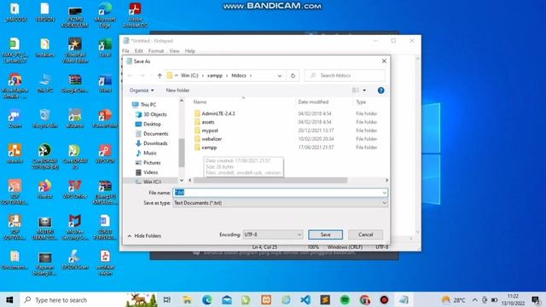Click the file list horizontal scrollbar

tap(270, 180)
